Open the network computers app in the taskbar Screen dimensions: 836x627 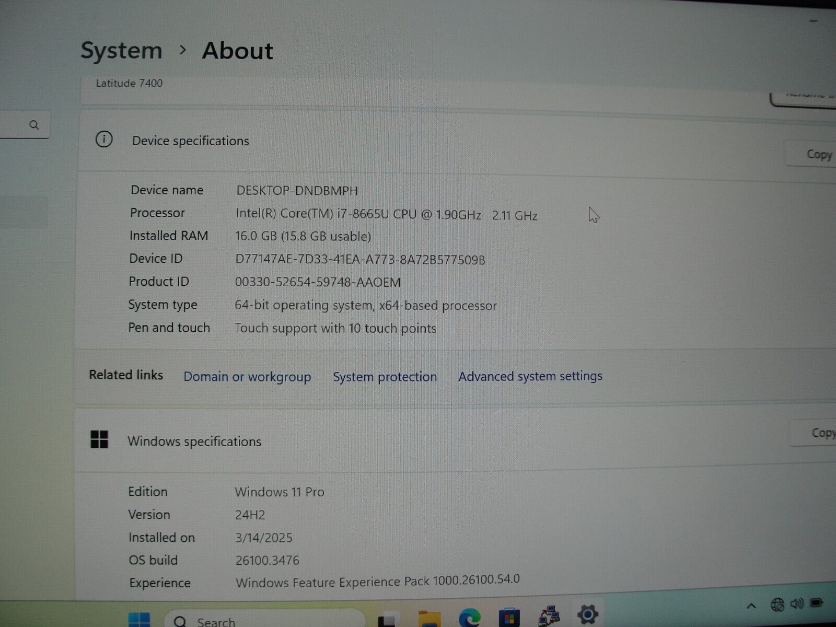click(x=549, y=617)
